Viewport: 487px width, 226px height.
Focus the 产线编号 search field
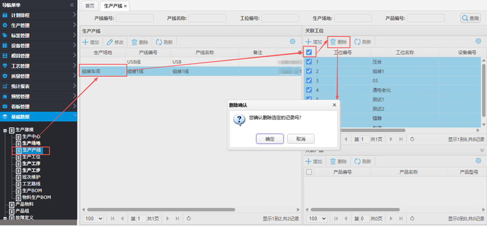pos(135,18)
